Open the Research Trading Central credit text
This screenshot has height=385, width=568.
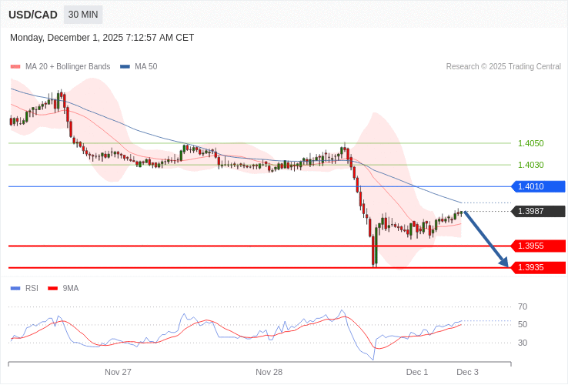point(503,67)
